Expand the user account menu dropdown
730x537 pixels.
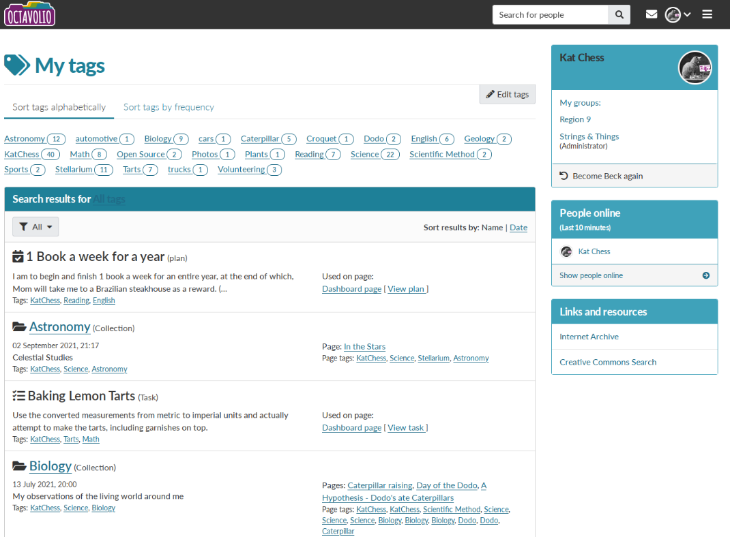coord(678,15)
